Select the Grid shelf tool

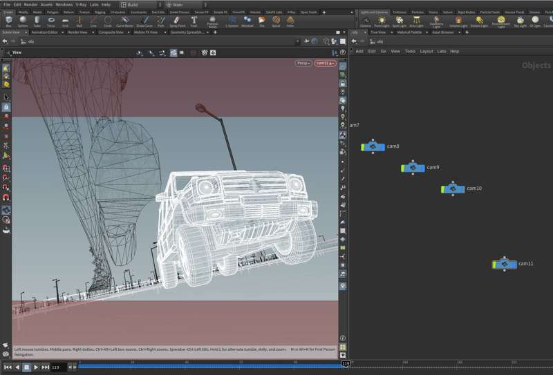[65, 21]
